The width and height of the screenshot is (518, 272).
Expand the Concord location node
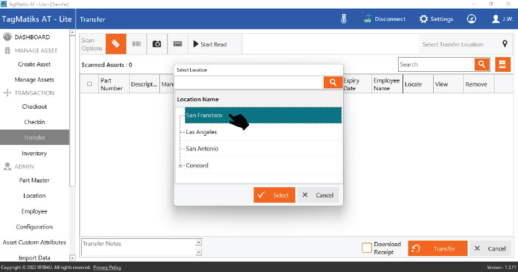pos(180,166)
